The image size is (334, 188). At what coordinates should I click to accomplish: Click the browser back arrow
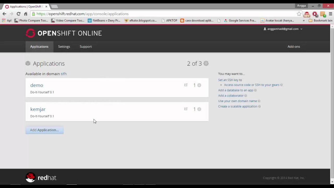(x=4, y=14)
